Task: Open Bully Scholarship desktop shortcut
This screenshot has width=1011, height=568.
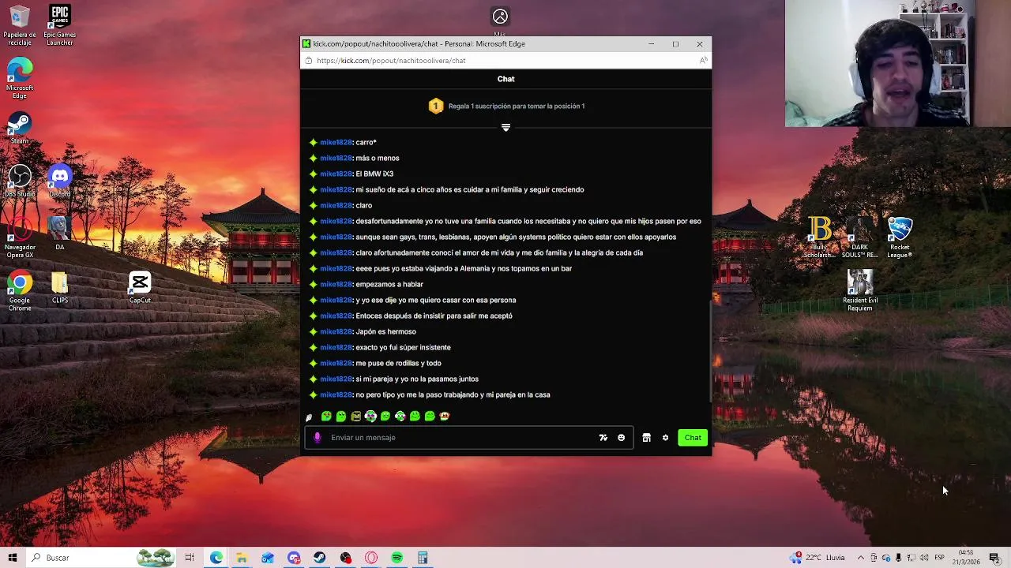Action: click(820, 238)
